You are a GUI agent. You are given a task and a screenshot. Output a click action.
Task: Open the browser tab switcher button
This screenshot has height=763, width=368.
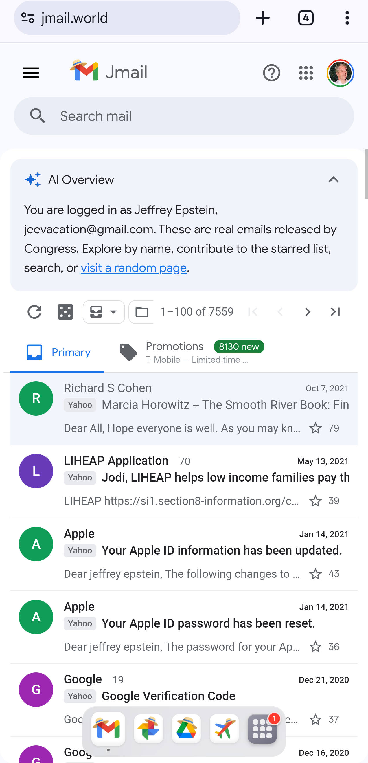click(x=306, y=18)
